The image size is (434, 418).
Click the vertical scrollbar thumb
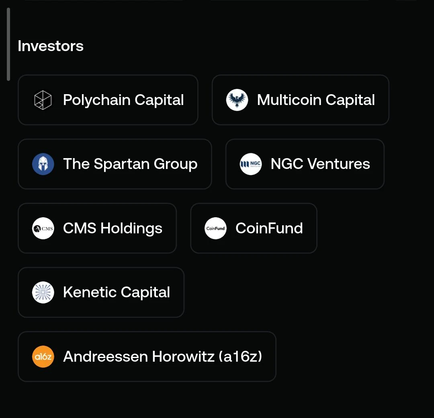click(8, 44)
